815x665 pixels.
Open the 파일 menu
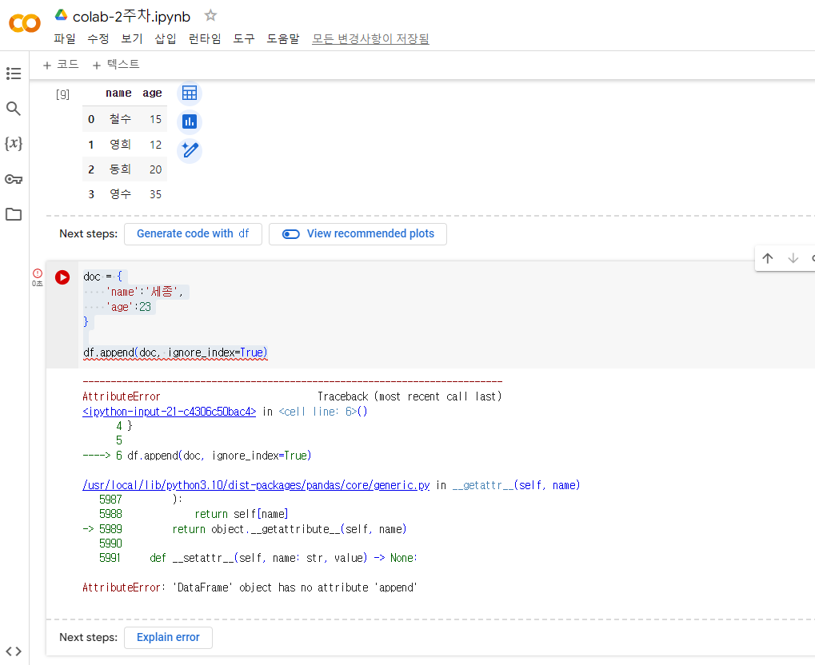pyautogui.click(x=65, y=38)
